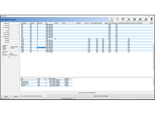
Task: Click the Ara Tutar column header
Action: tap(87, 23)
